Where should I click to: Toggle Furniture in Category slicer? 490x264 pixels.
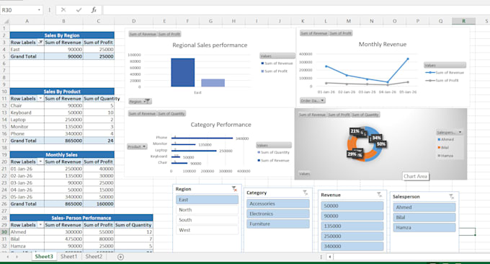278,224
